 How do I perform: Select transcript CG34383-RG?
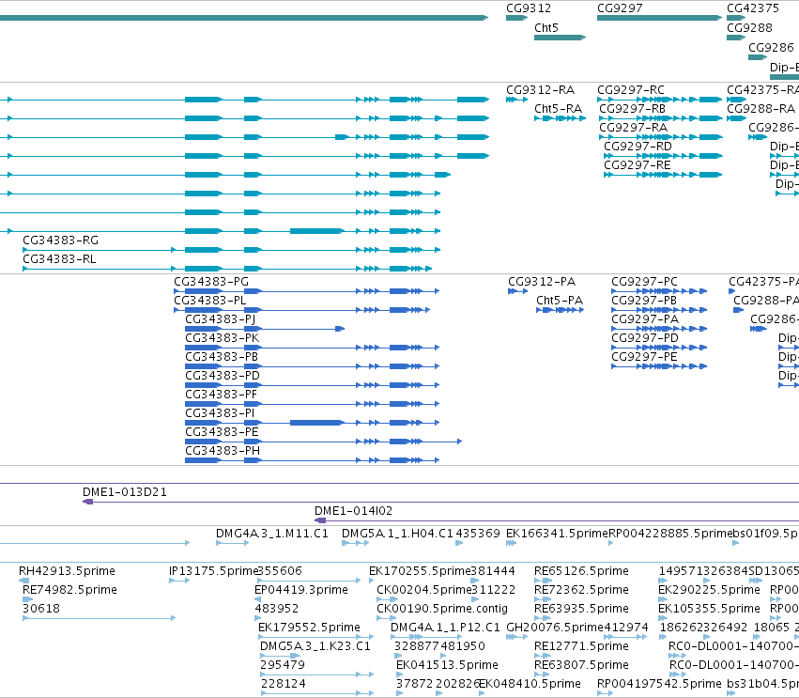[231, 250]
